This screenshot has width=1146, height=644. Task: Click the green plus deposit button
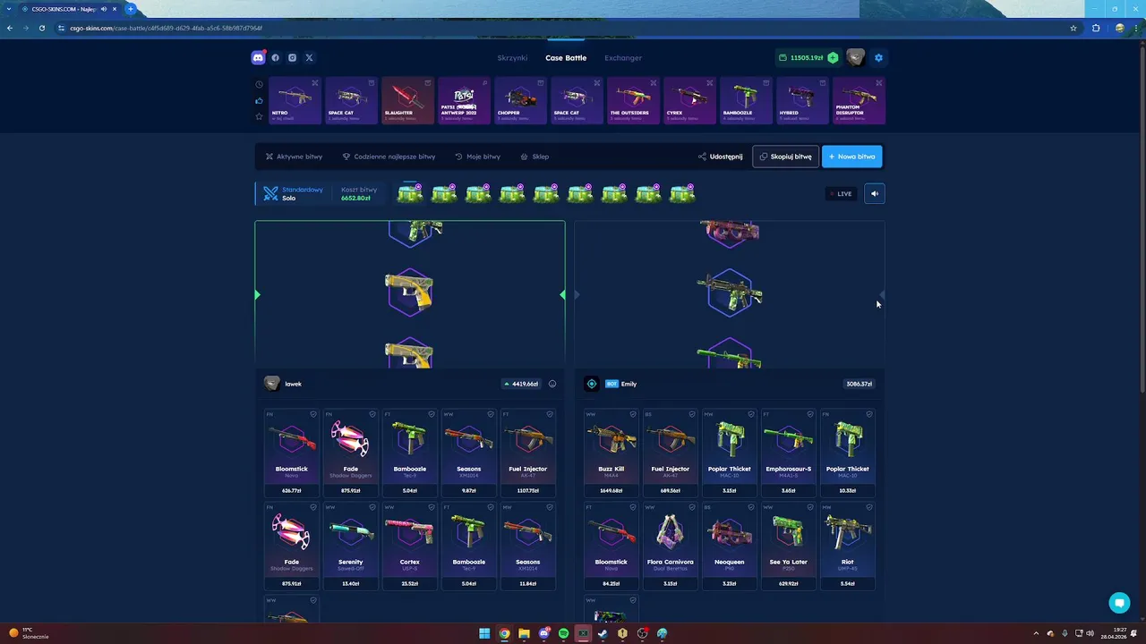click(833, 57)
